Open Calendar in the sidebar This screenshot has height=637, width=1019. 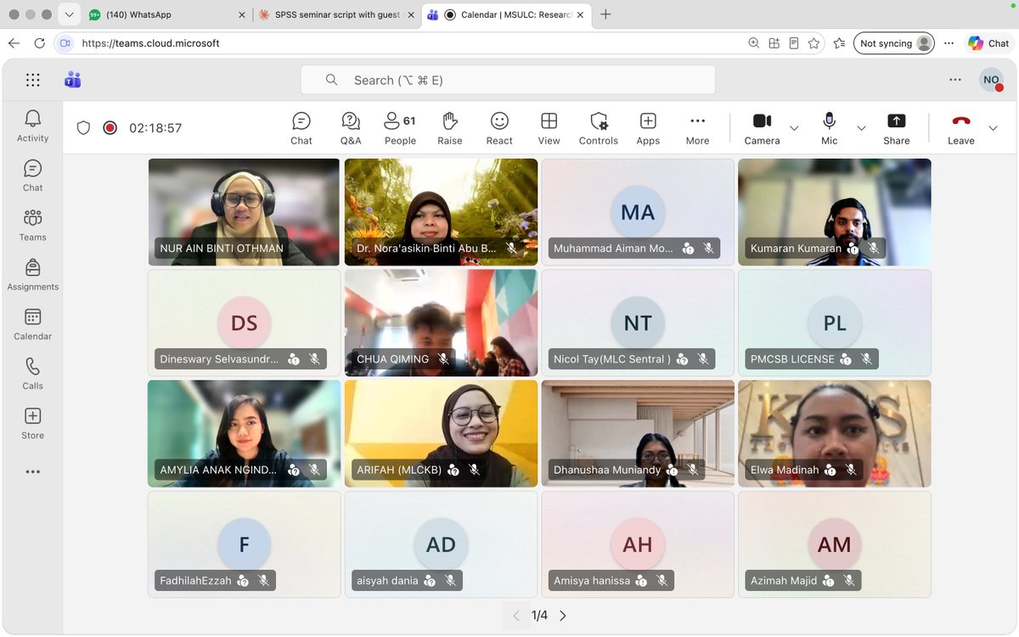pos(33,324)
